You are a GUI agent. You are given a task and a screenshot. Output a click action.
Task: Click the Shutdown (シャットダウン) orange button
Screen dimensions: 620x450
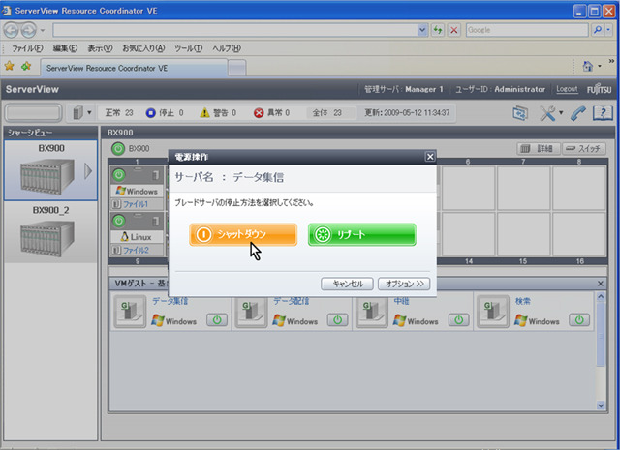click(x=243, y=235)
